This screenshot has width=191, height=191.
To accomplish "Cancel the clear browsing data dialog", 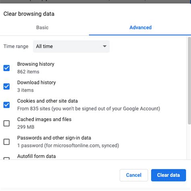I will [x=134, y=175].
